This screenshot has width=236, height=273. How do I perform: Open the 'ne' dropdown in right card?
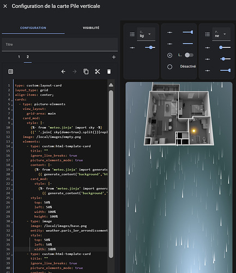221,34
